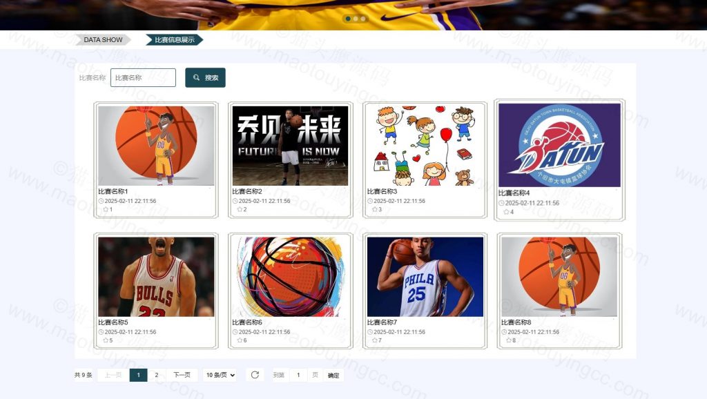
Task: Go to page 2 in pagination
Action: pyautogui.click(x=157, y=375)
